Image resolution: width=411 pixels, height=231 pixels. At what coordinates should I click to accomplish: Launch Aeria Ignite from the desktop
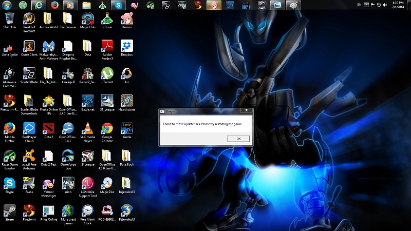pos(10,48)
